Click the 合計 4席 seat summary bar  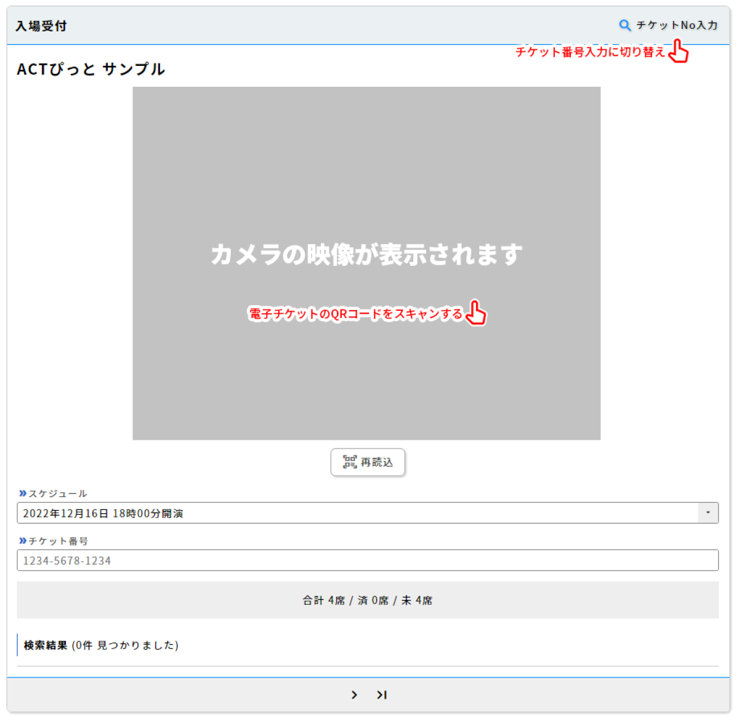click(367, 600)
